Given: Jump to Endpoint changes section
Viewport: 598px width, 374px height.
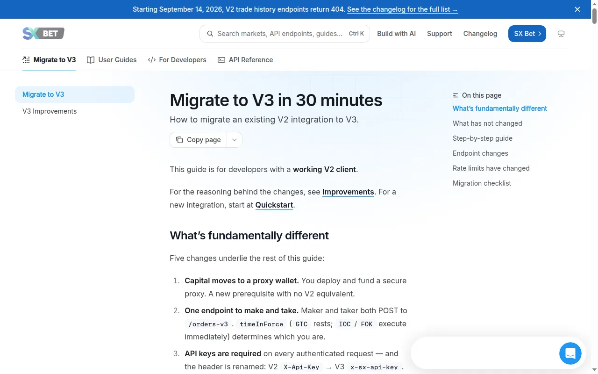Looking at the screenshot, I should (480, 153).
